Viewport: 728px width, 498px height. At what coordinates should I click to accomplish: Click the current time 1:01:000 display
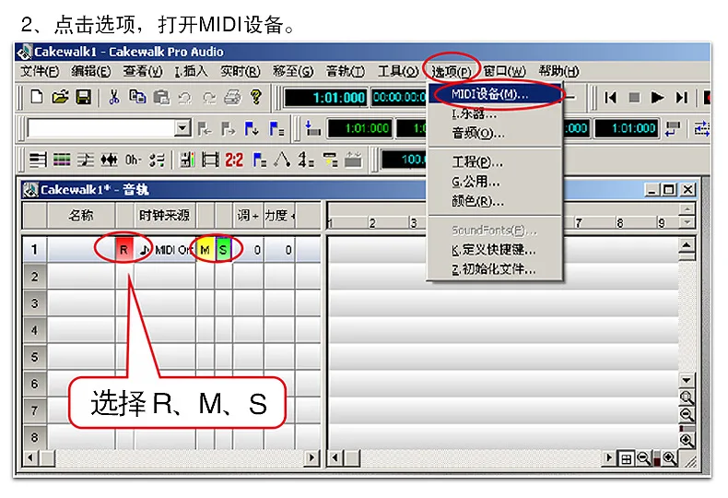[x=326, y=98]
